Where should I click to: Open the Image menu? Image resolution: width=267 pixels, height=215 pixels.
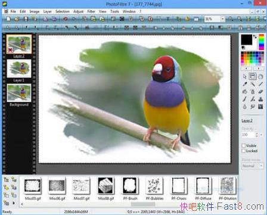click(x=35, y=11)
